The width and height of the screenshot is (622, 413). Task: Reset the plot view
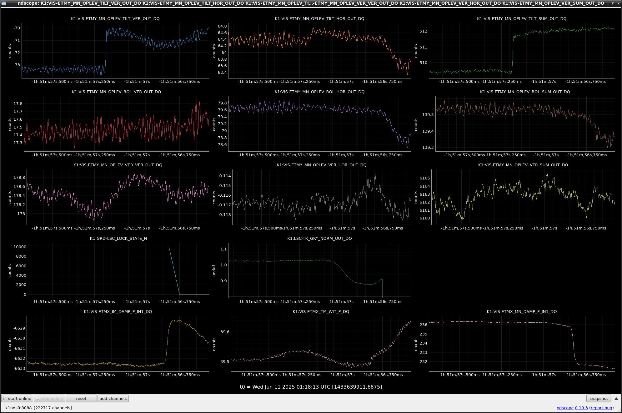point(81,398)
